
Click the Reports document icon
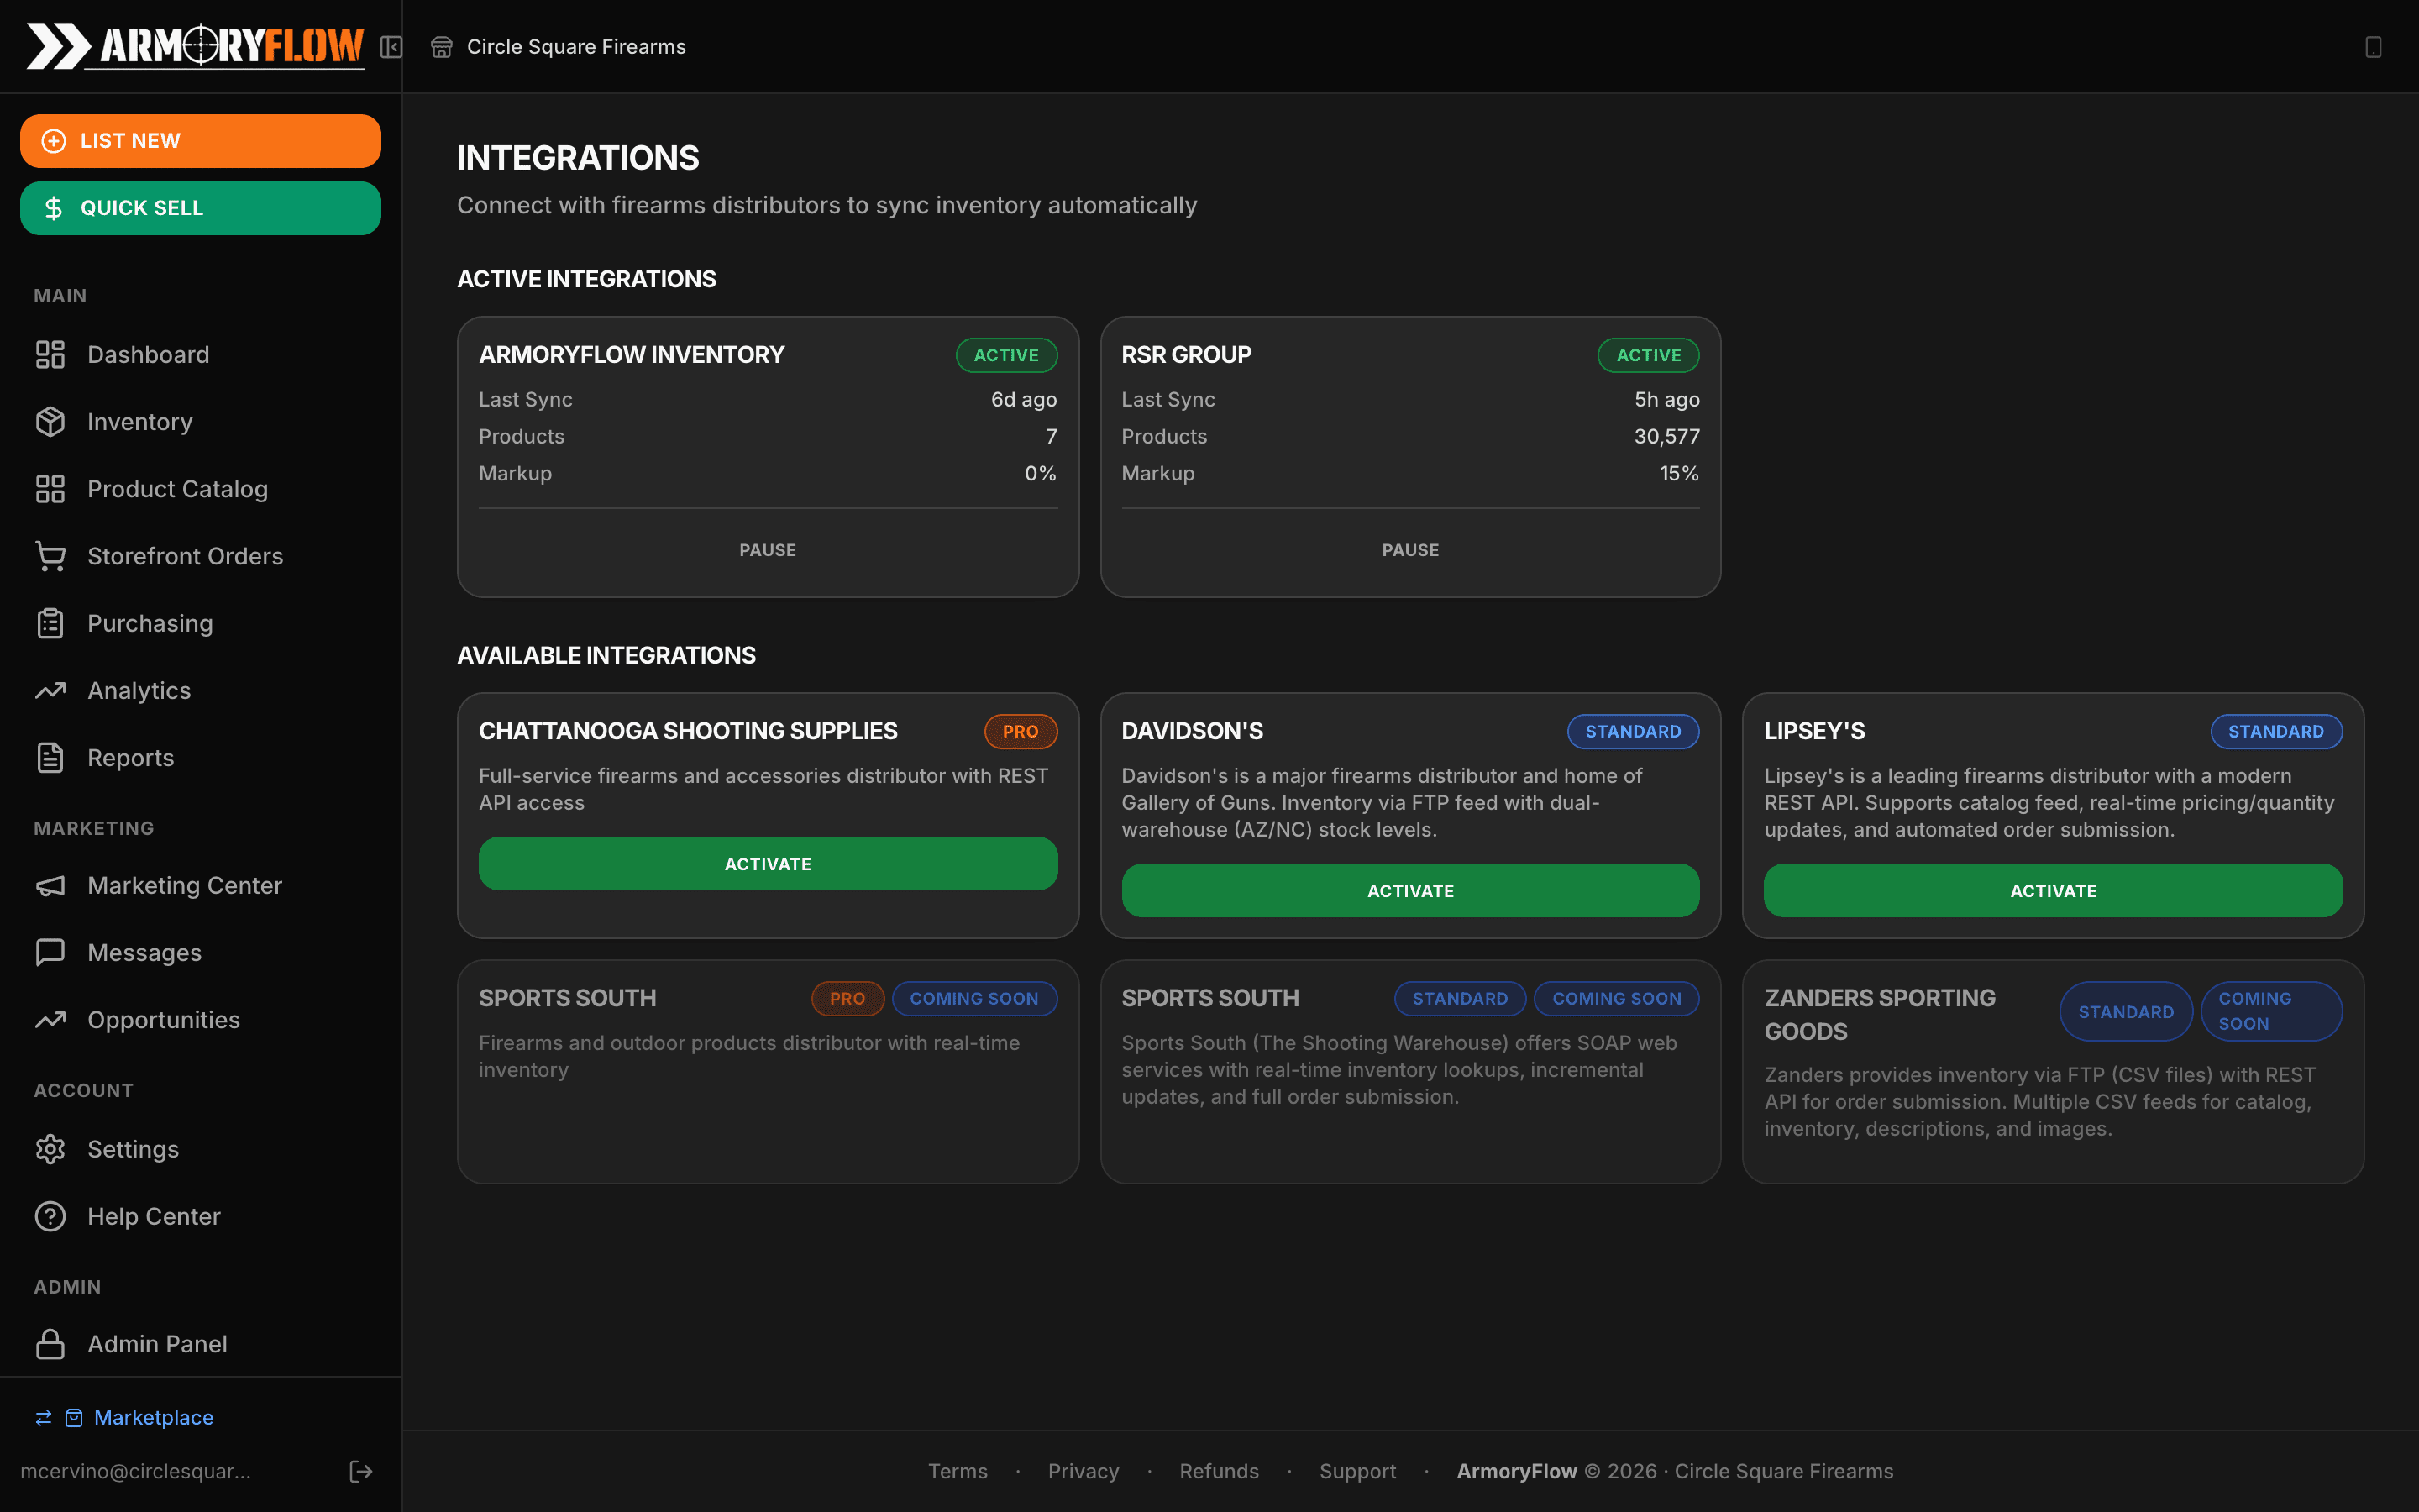[50, 757]
